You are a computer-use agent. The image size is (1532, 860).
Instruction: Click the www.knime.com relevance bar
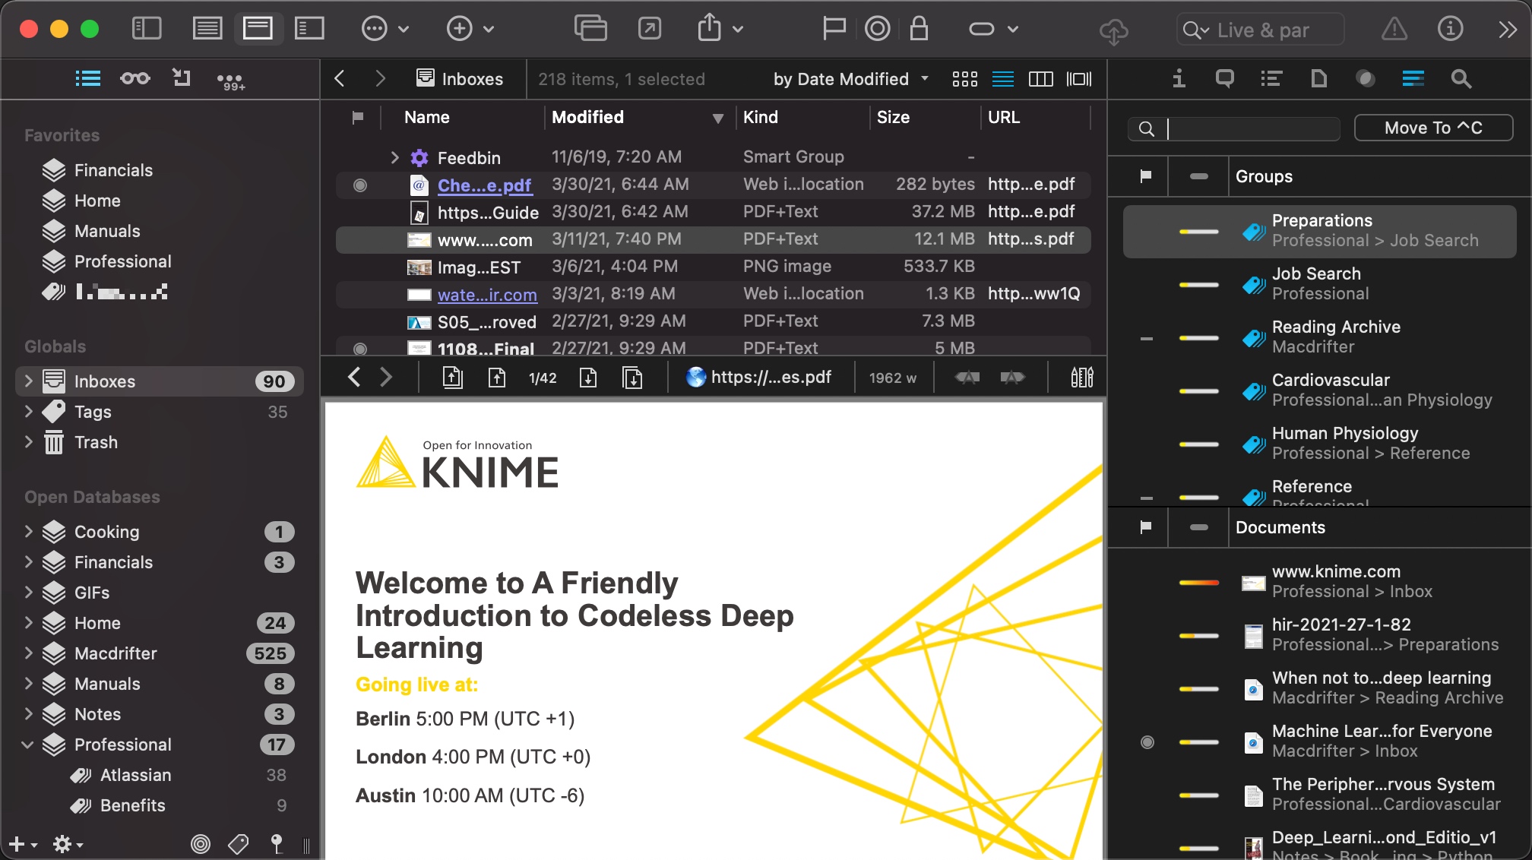pyautogui.click(x=1198, y=583)
